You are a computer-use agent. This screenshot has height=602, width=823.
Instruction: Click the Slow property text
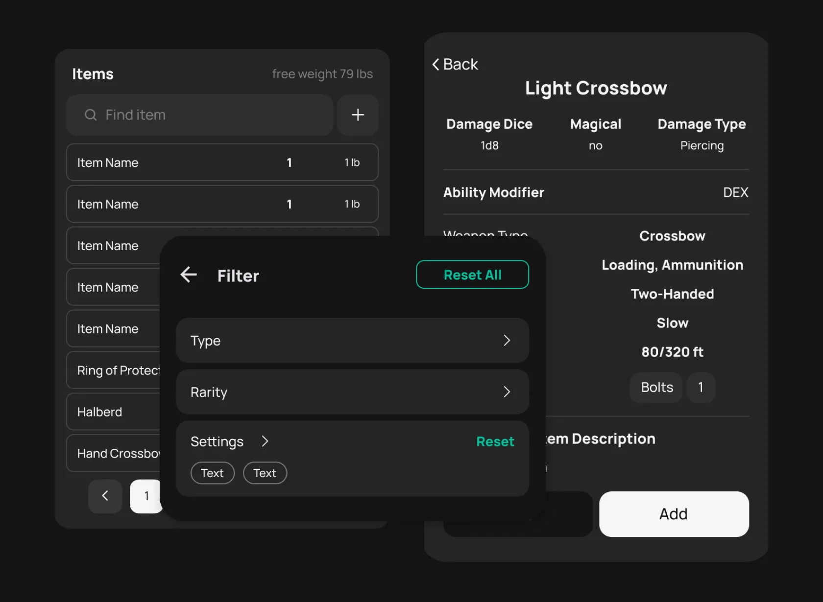pyautogui.click(x=672, y=323)
